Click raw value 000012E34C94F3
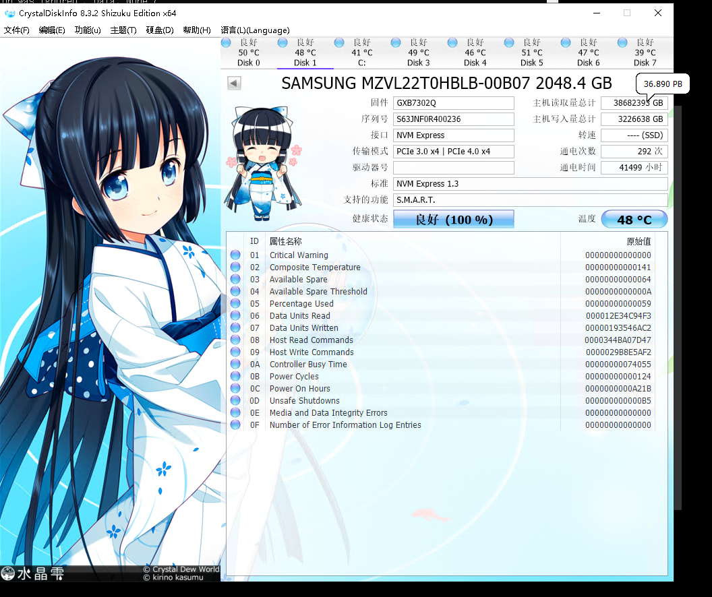Screen dimensions: 712x597 coord(618,316)
